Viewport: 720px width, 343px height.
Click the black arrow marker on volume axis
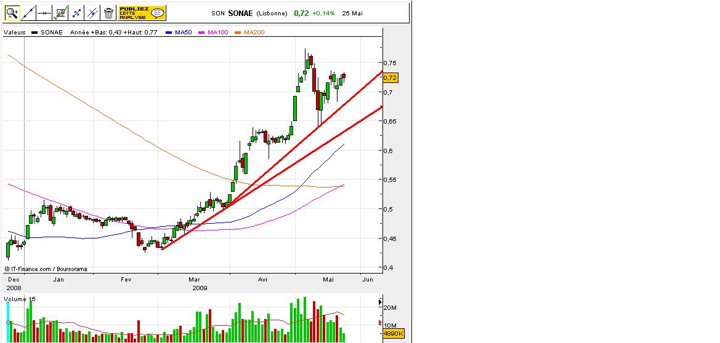point(380,302)
